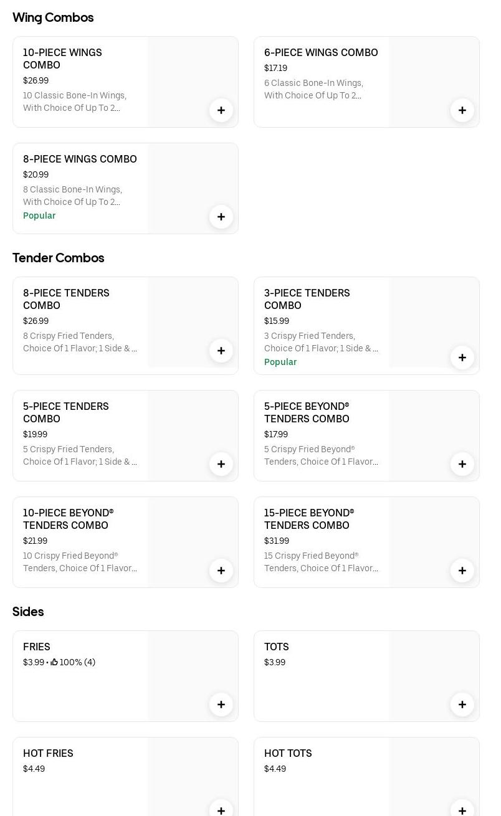Add 6-Piece Wings Combo to cart
The height and width of the screenshot is (816, 501).
[462, 110]
